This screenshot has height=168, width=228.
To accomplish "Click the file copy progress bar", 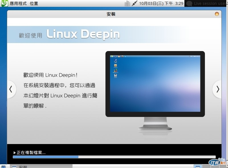I will click(114, 157).
